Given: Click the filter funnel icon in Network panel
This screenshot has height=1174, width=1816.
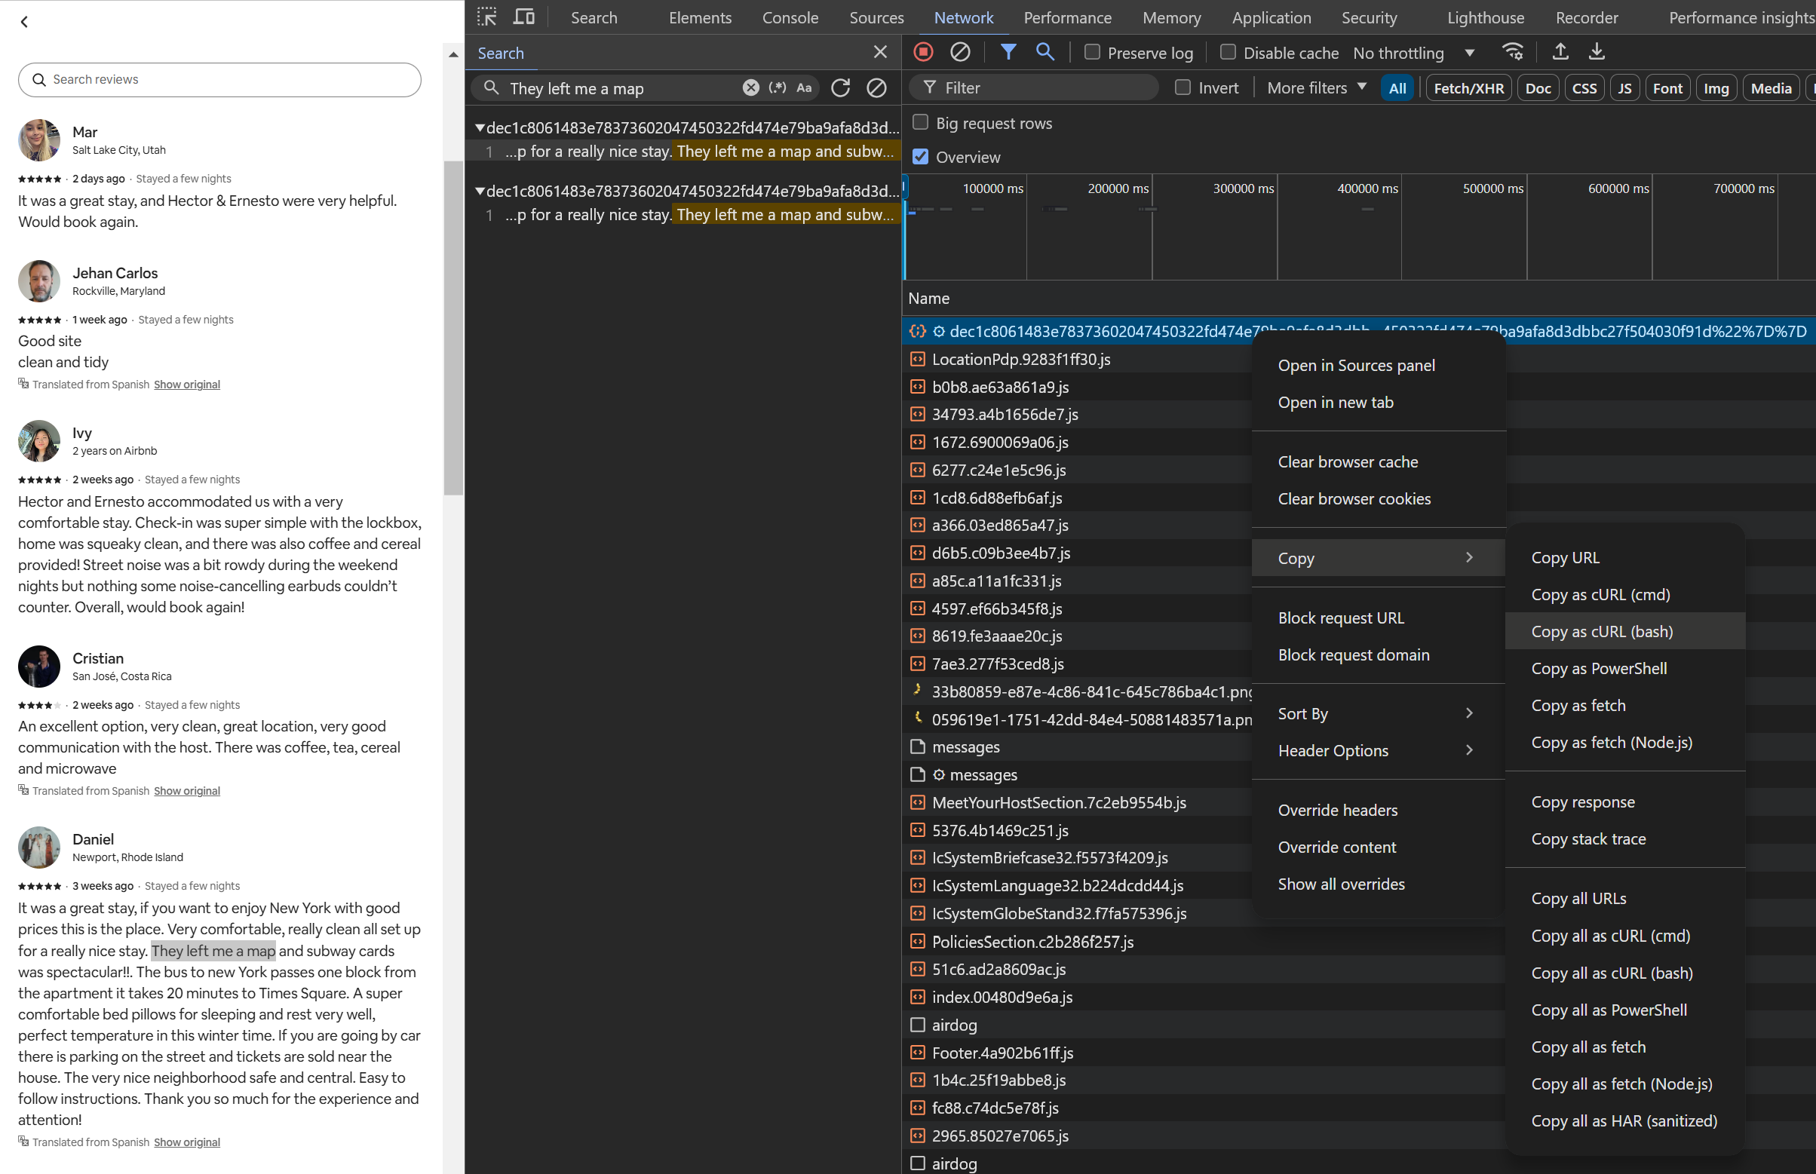Looking at the screenshot, I should 1008,51.
